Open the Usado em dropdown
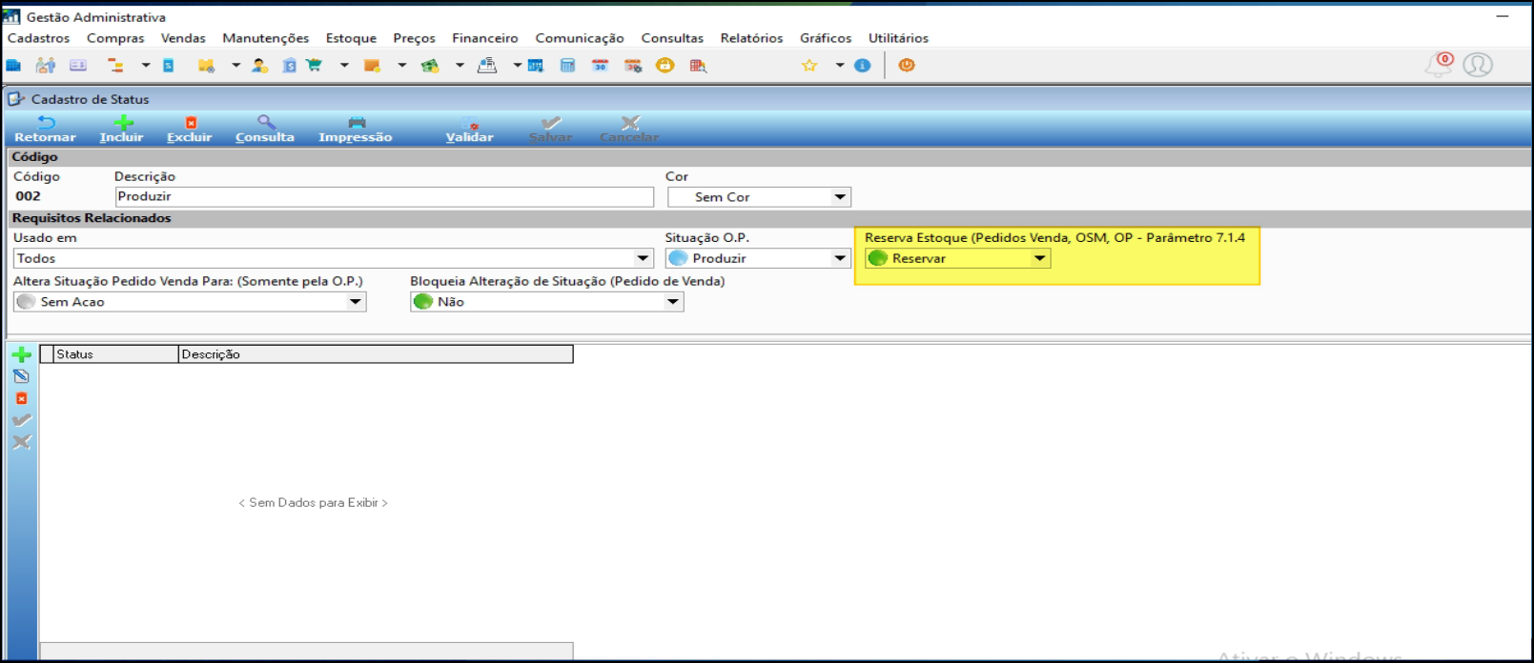 (644, 258)
